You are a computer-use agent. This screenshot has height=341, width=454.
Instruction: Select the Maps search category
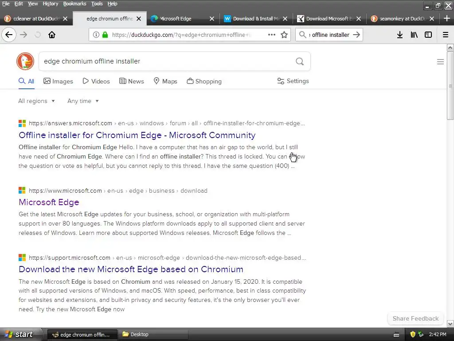(x=165, y=81)
